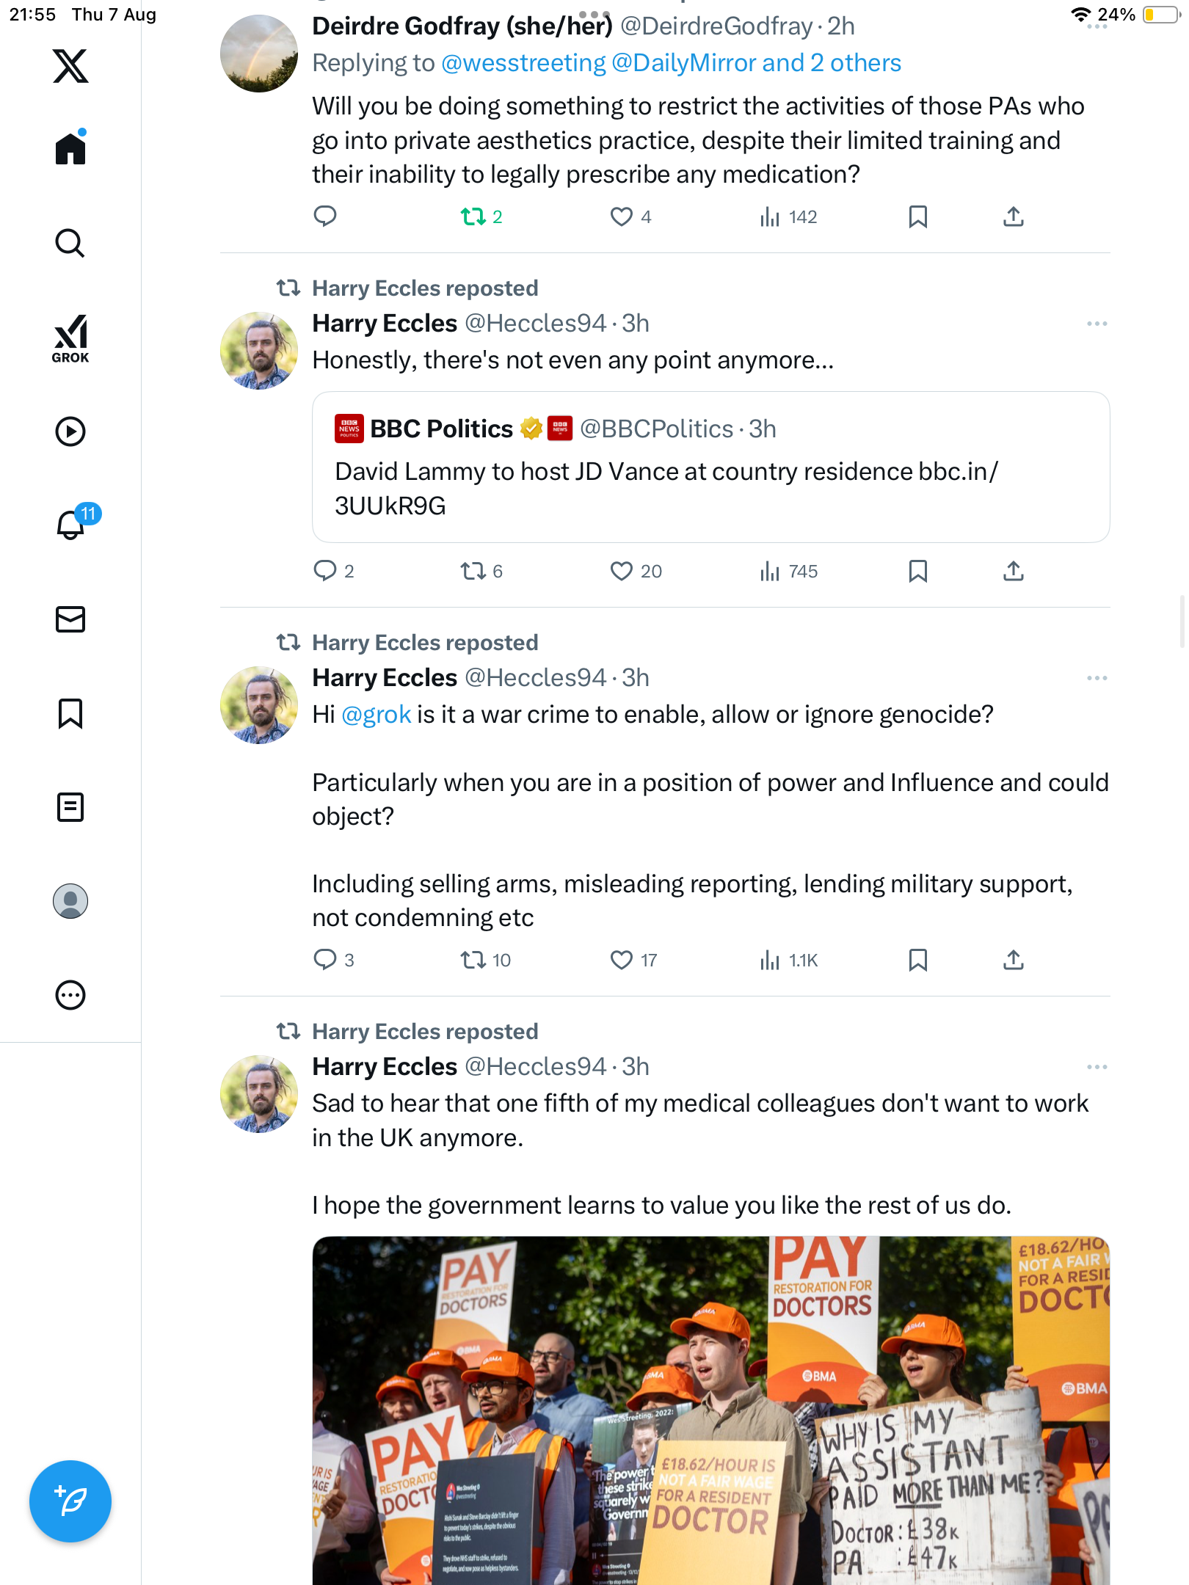Screen dimensions: 1189x1585
Task: Undo repost on Deirdre Godfray's reply
Action: tap(473, 216)
